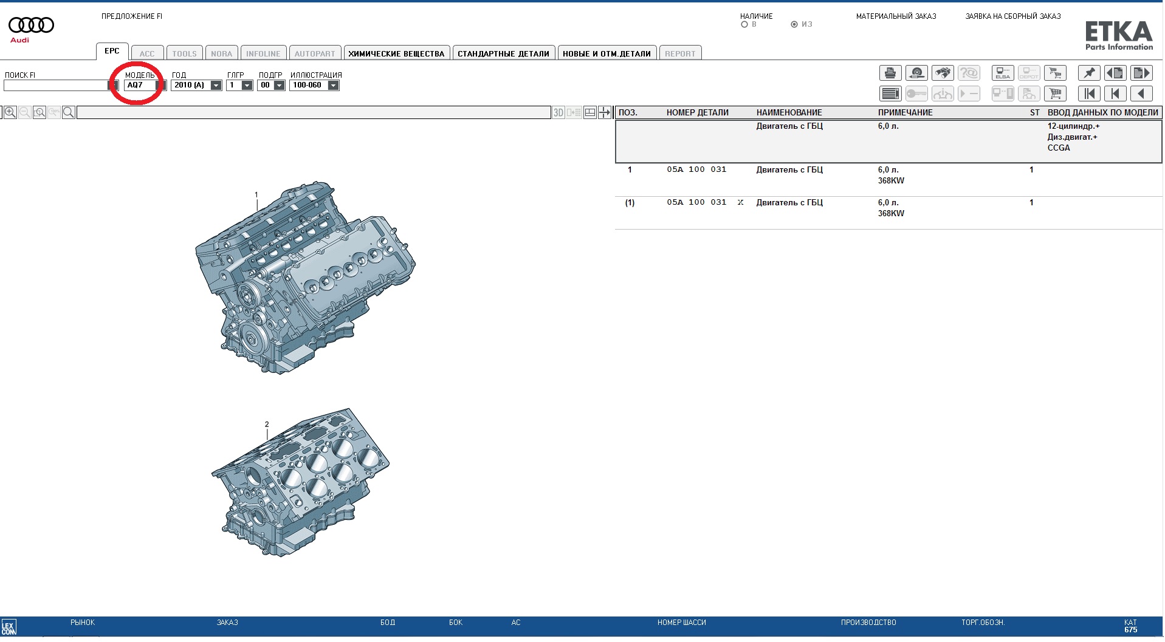Image resolution: width=1165 pixels, height=642 pixels.
Task: Select the 'В' availability radio button
Action: point(744,24)
